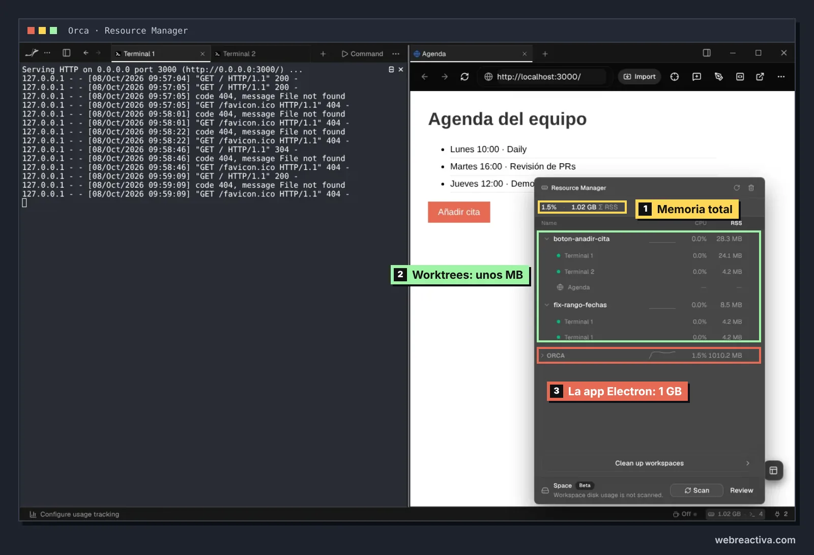Open the more options menu after Command
Image resolution: width=814 pixels, height=555 pixels.
(x=396, y=54)
